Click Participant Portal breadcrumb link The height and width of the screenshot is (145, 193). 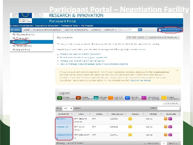70,26
